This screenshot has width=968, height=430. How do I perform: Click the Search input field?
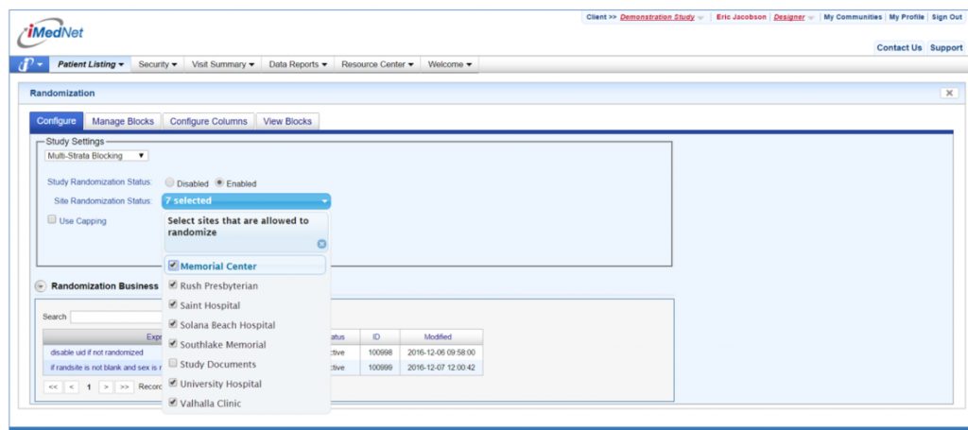click(x=113, y=317)
